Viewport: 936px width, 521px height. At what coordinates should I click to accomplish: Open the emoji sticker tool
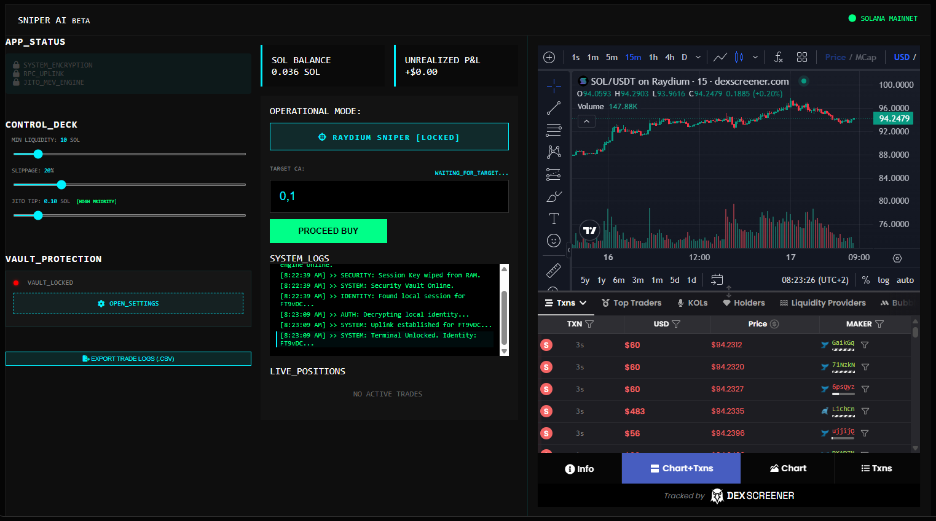tap(554, 241)
